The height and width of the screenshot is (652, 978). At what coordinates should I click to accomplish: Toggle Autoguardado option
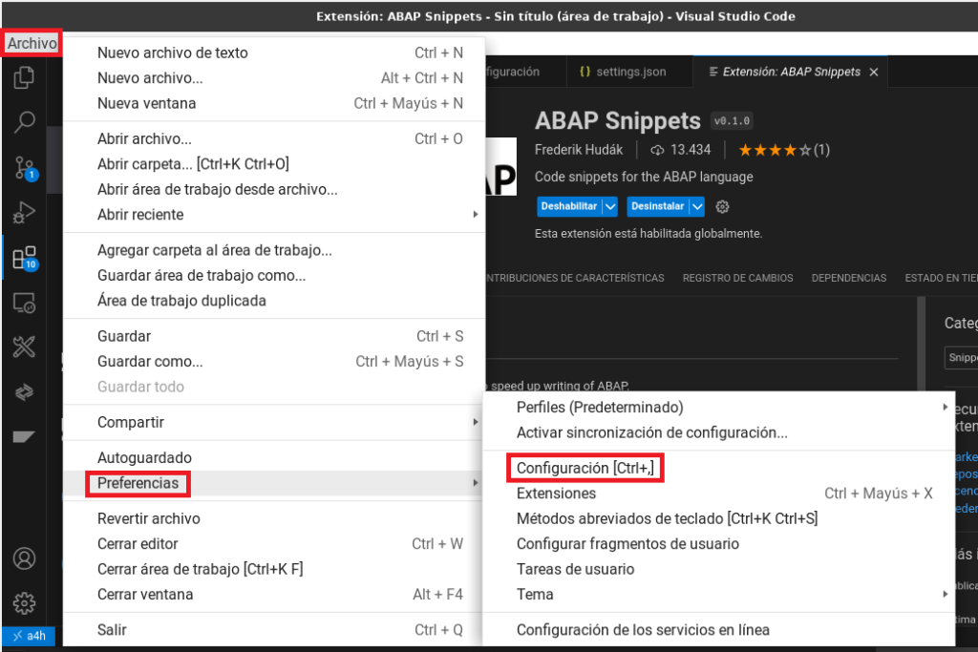click(x=274, y=458)
